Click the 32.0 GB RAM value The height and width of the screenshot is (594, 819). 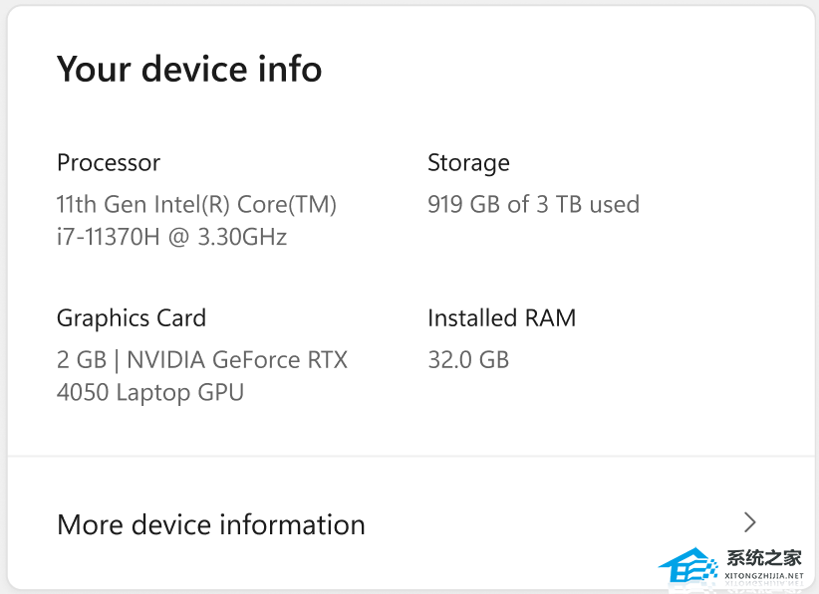pos(468,359)
